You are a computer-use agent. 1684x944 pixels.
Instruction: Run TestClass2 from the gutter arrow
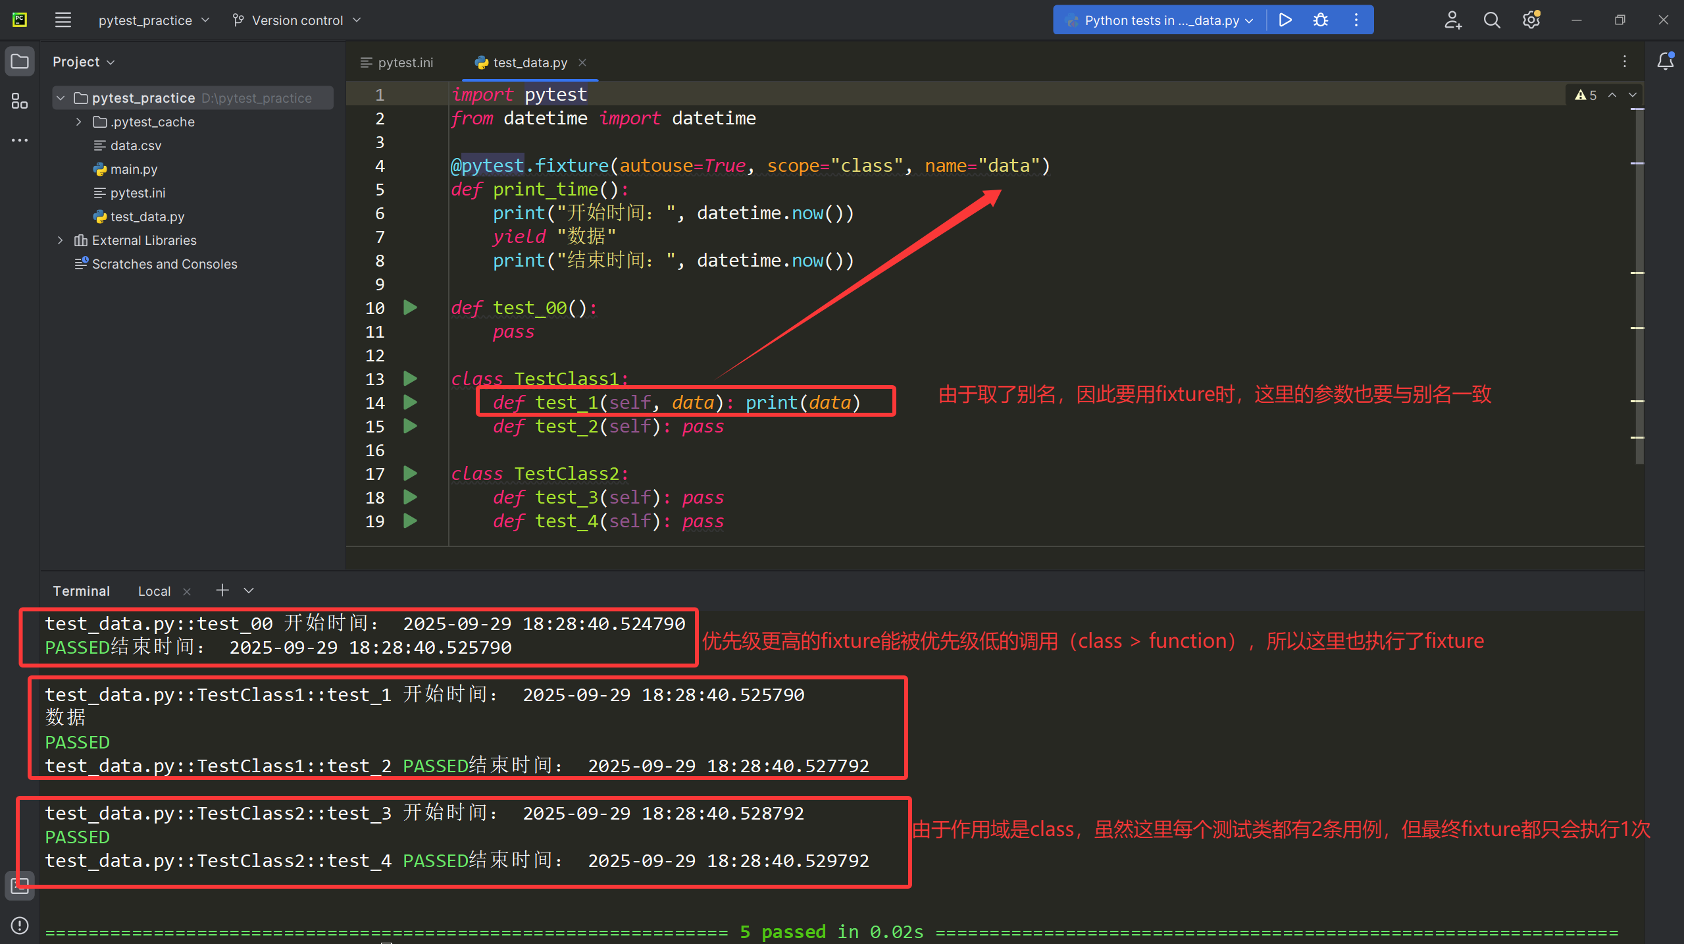pos(410,473)
